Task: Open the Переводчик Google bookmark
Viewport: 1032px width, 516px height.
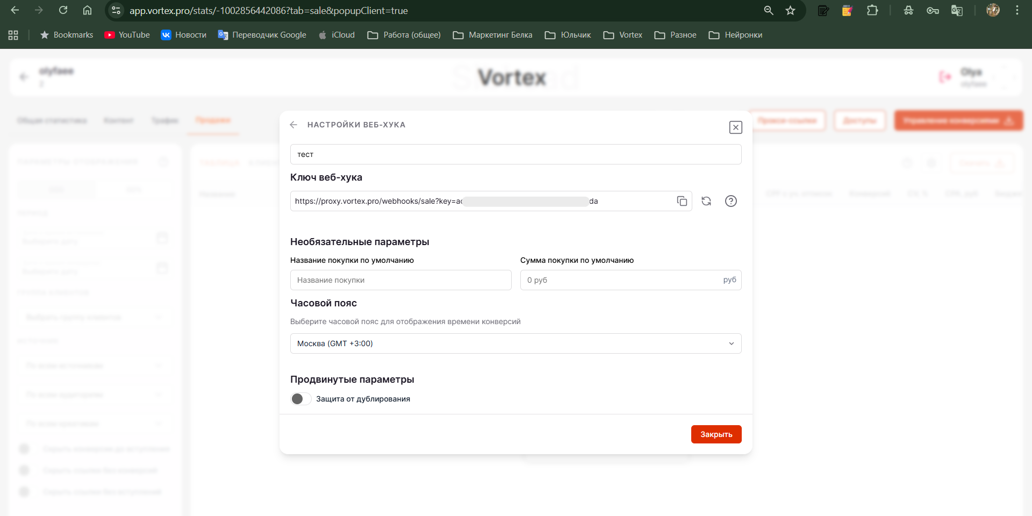Action: click(262, 35)
